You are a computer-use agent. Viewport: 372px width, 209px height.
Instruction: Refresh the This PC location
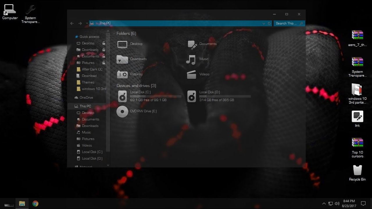point(269,24)
